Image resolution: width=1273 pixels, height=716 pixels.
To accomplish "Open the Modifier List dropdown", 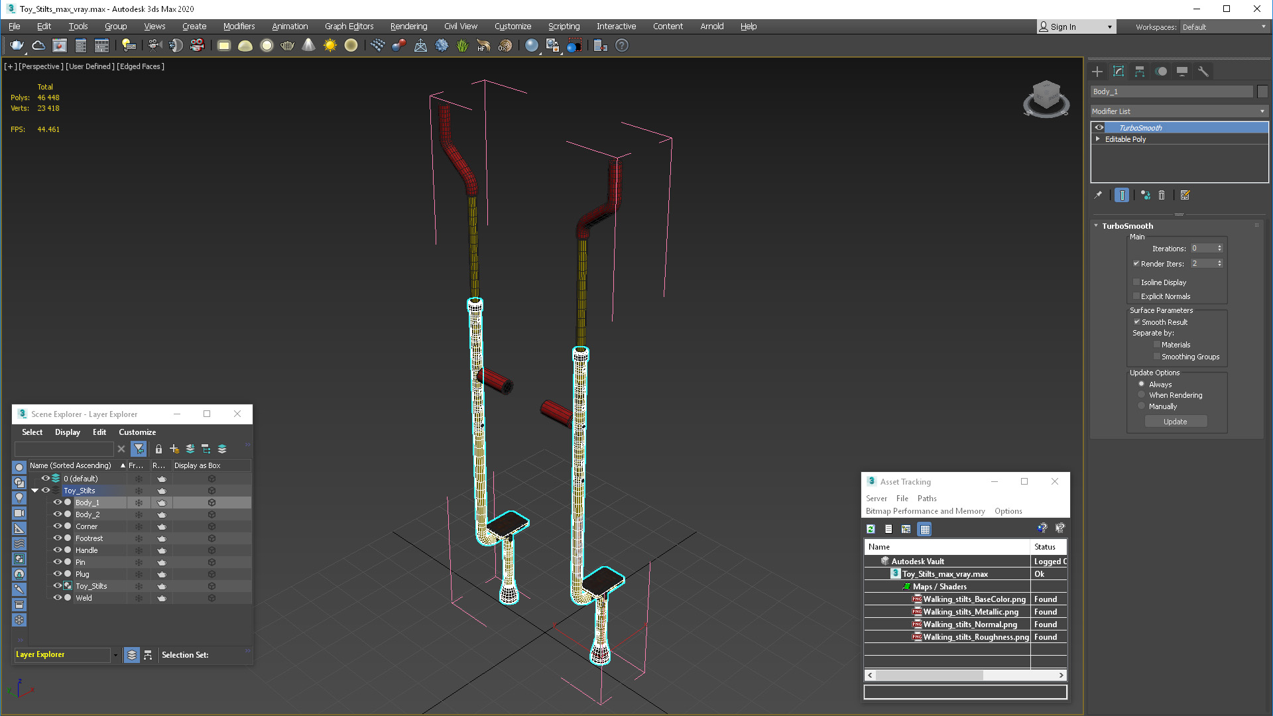I will (1180, 111).
